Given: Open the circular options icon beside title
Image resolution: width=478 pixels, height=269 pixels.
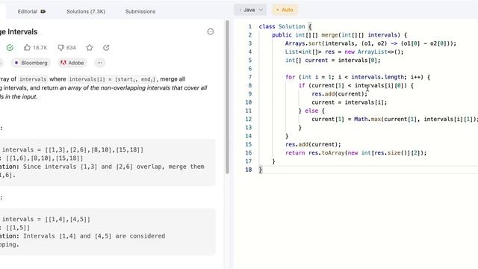Looking at the screenshot, I should point(211,31).
